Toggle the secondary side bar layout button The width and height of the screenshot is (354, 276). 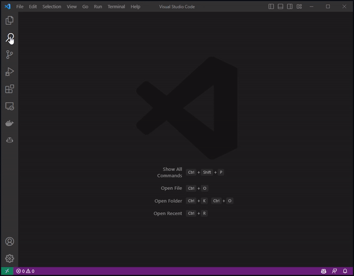click(290, 6)
